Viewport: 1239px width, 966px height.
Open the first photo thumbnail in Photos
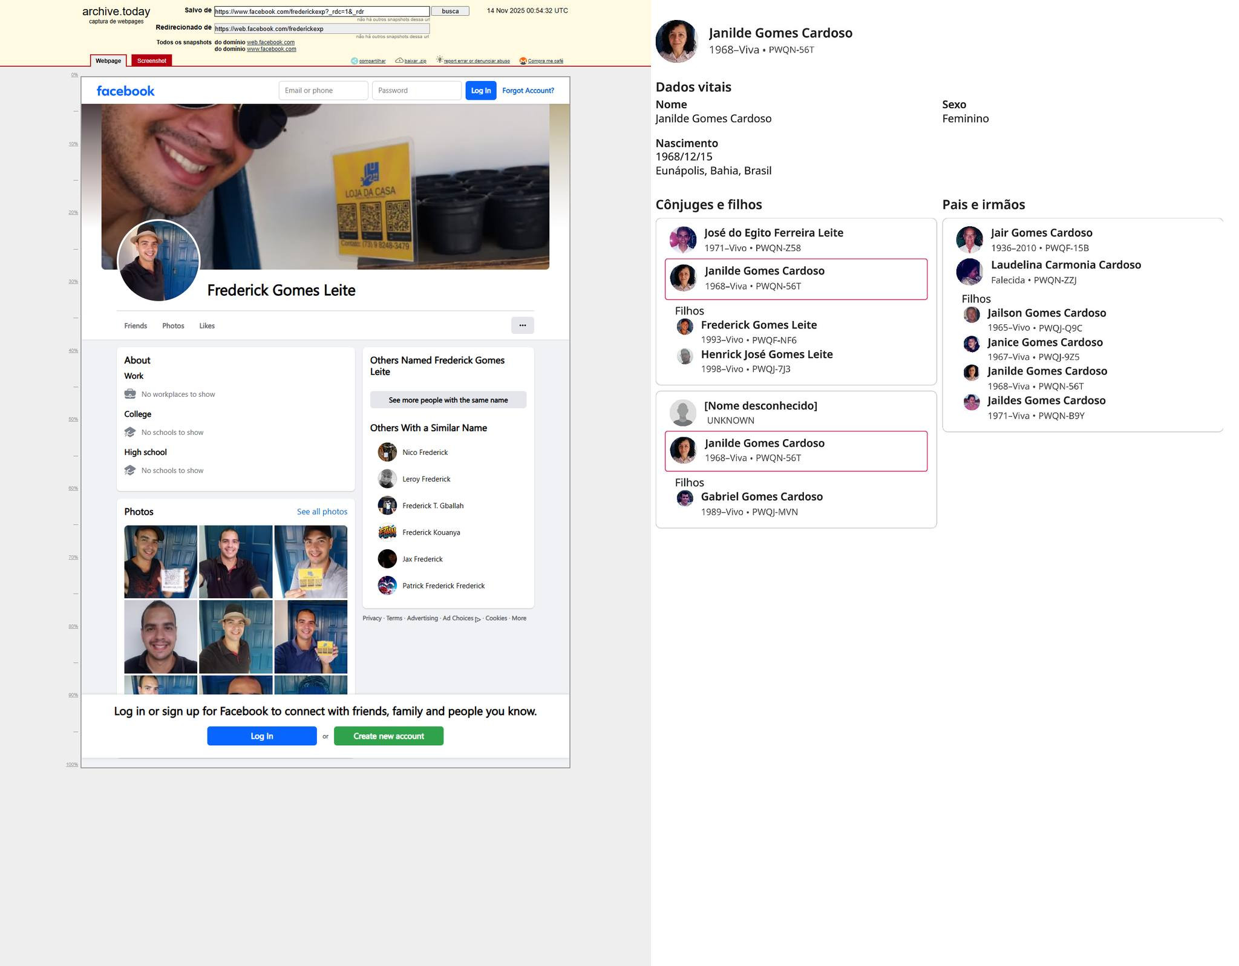coord(160,561)
